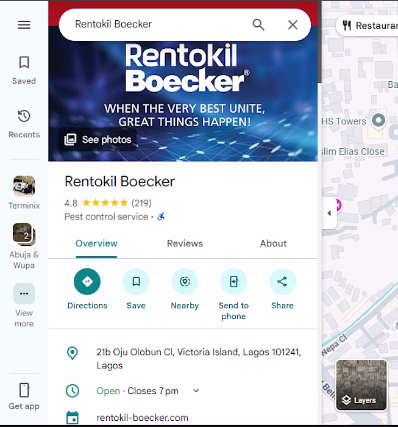398x427 pixels.
Task: Click the Restaurants category chip
Action: click(368, 26)
